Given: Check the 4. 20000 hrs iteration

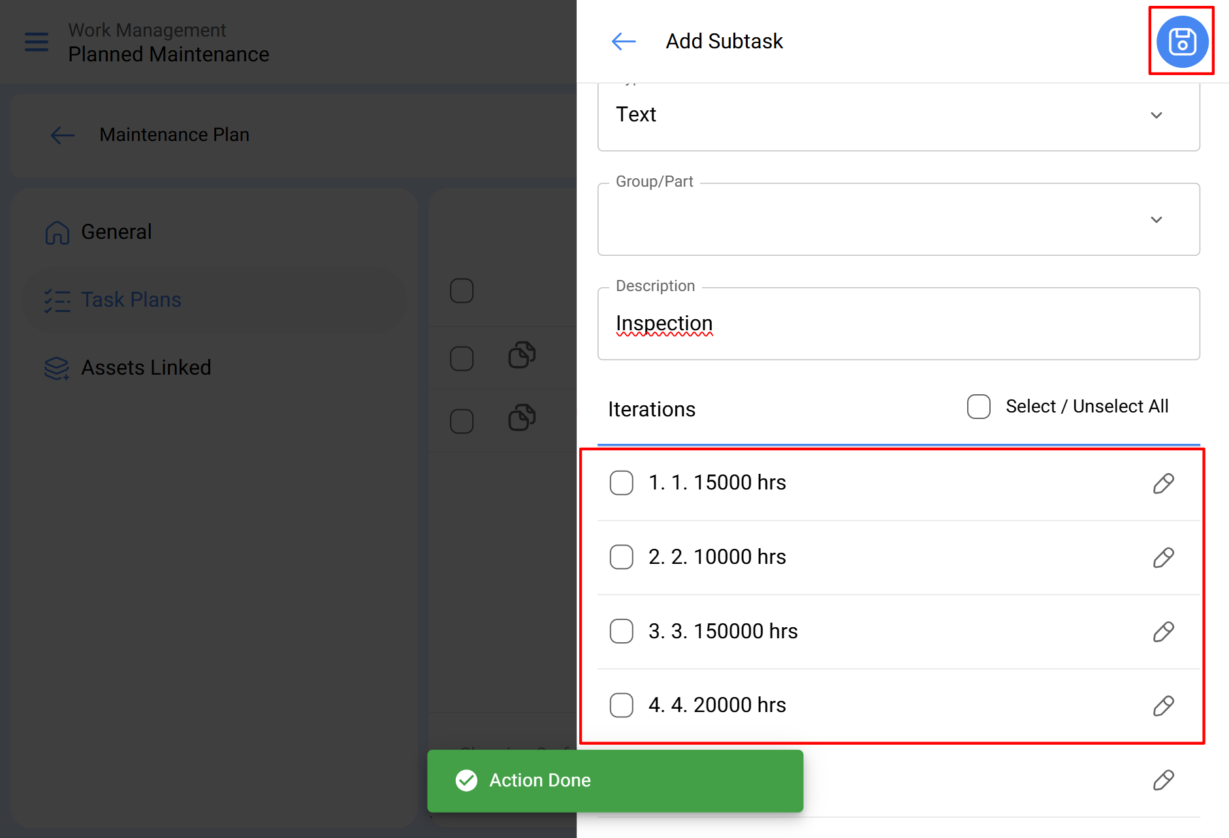Looking at the screenshot, I should [621, 706].
